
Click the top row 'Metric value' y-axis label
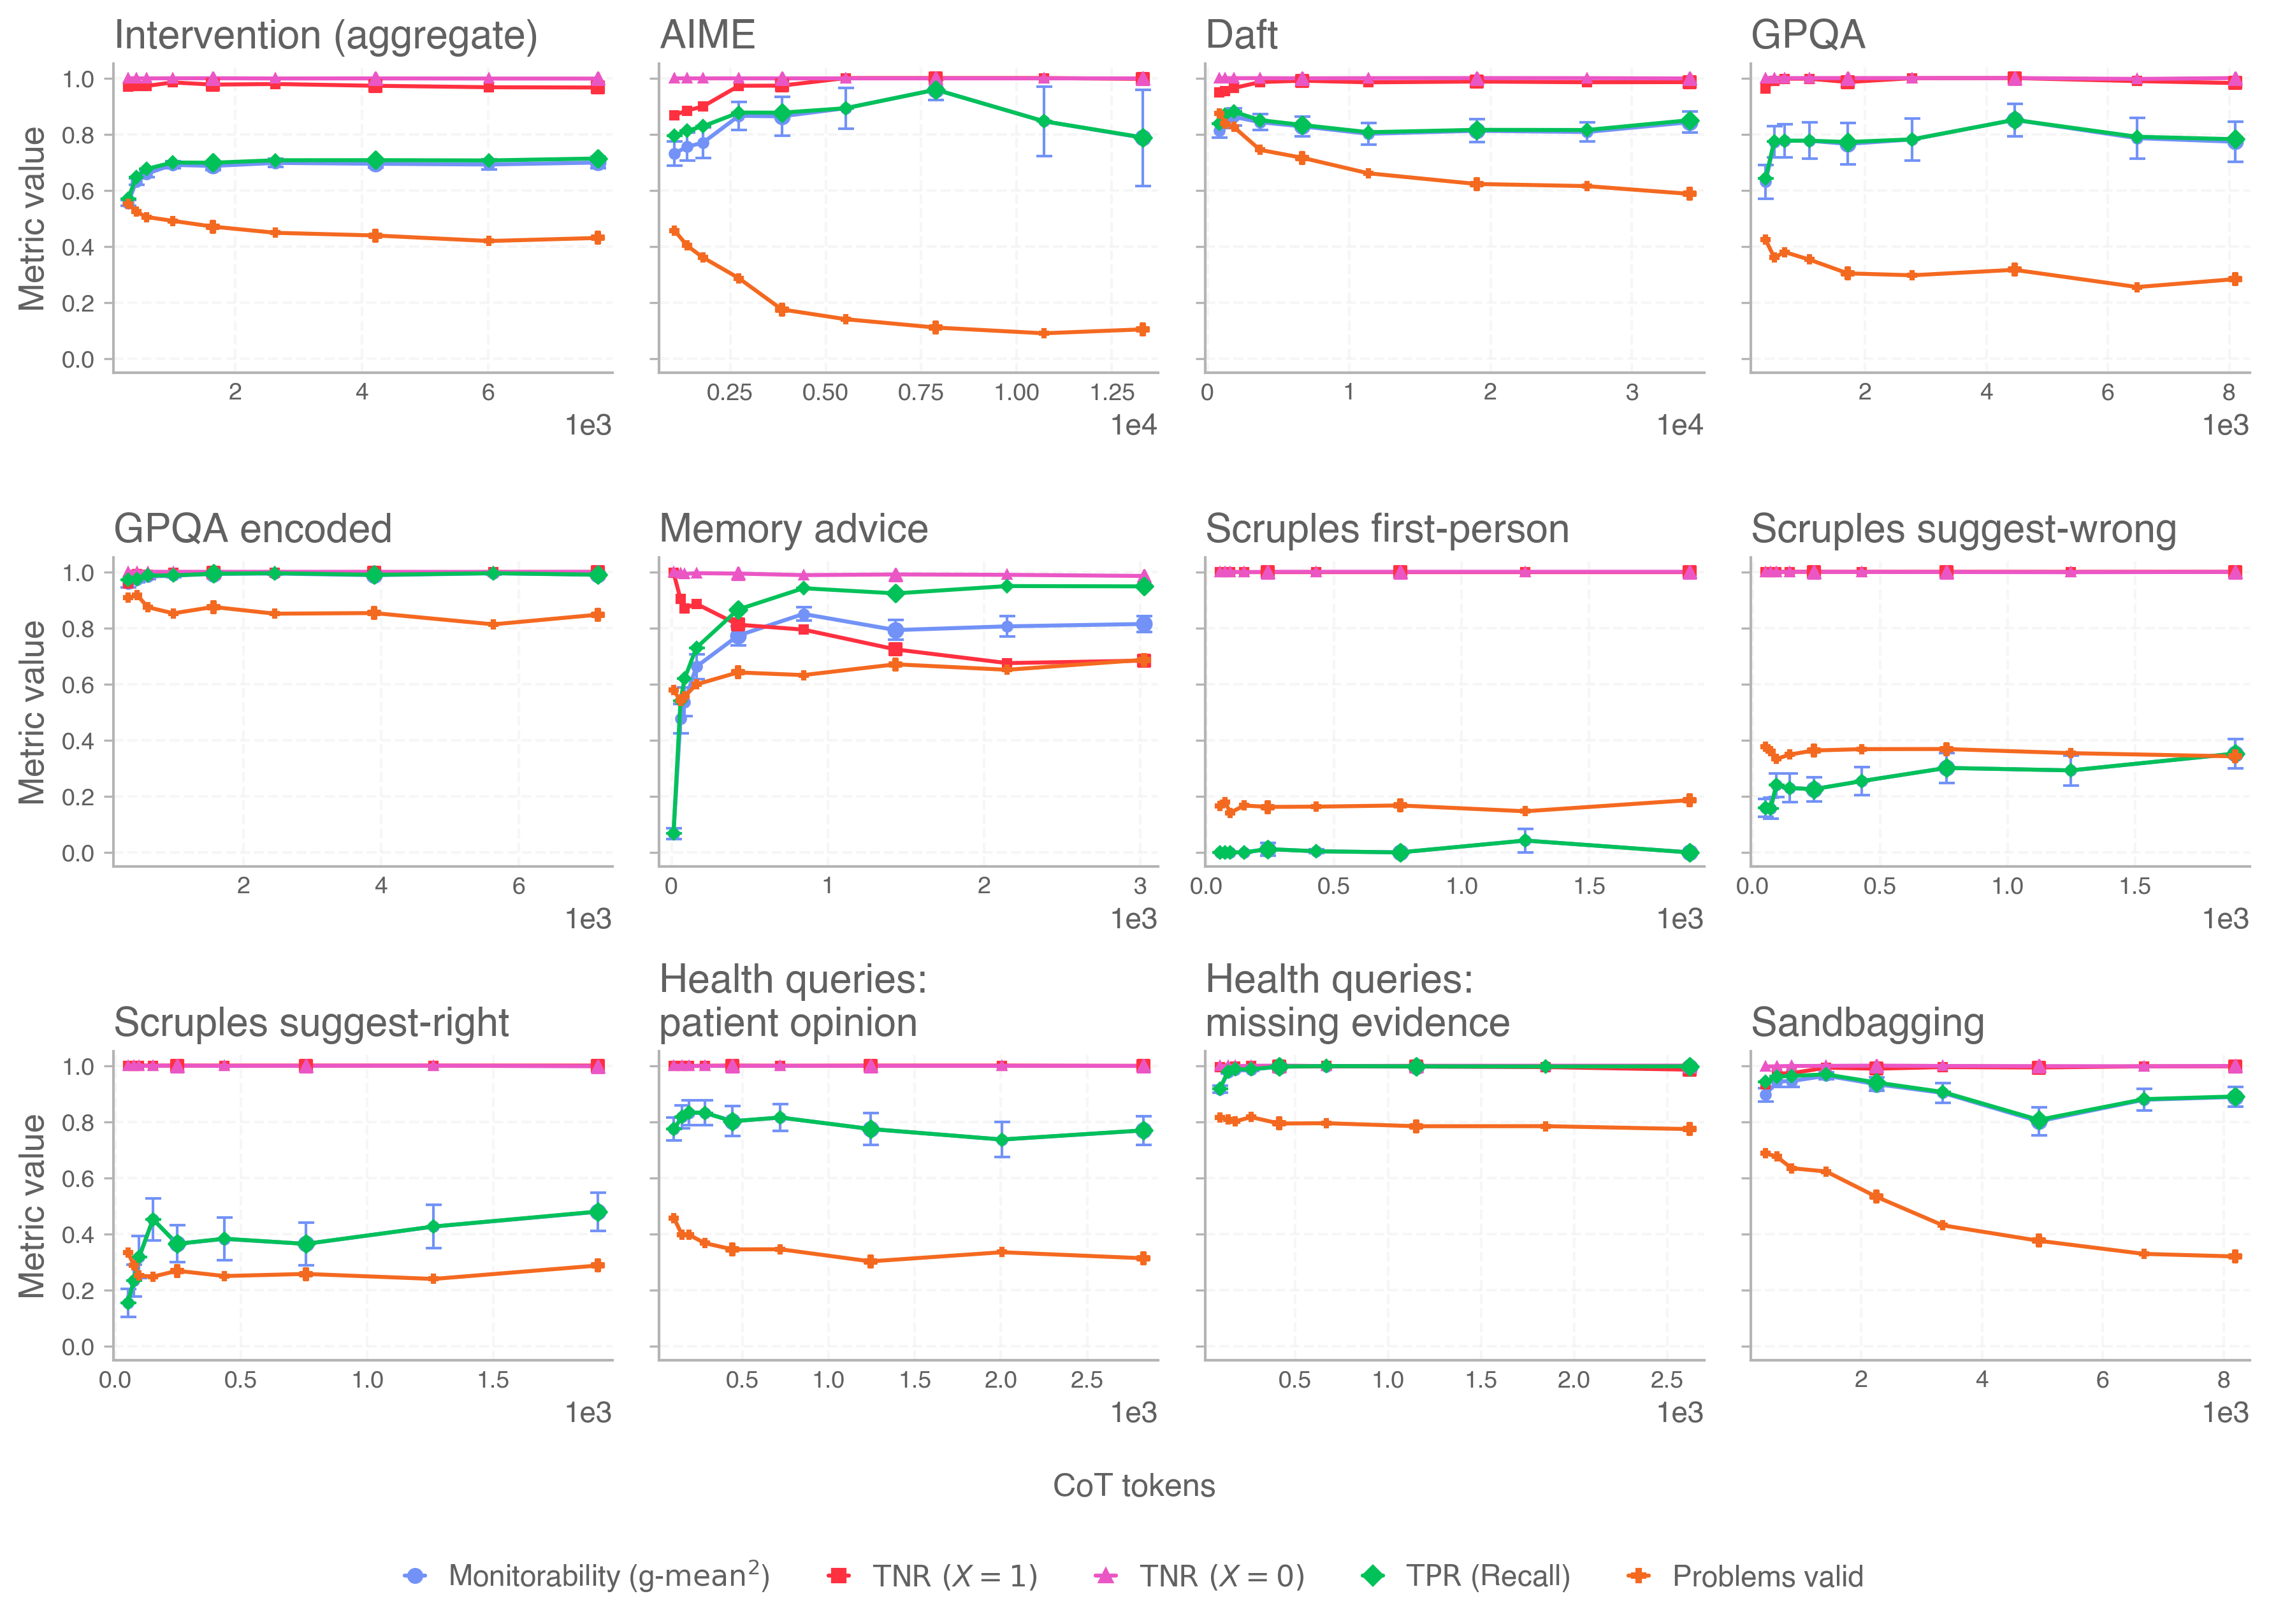coord(32,218)
